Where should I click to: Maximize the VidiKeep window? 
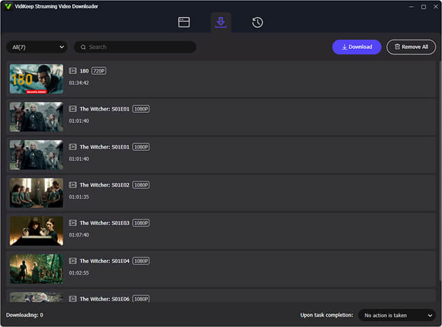click(424, 7)
